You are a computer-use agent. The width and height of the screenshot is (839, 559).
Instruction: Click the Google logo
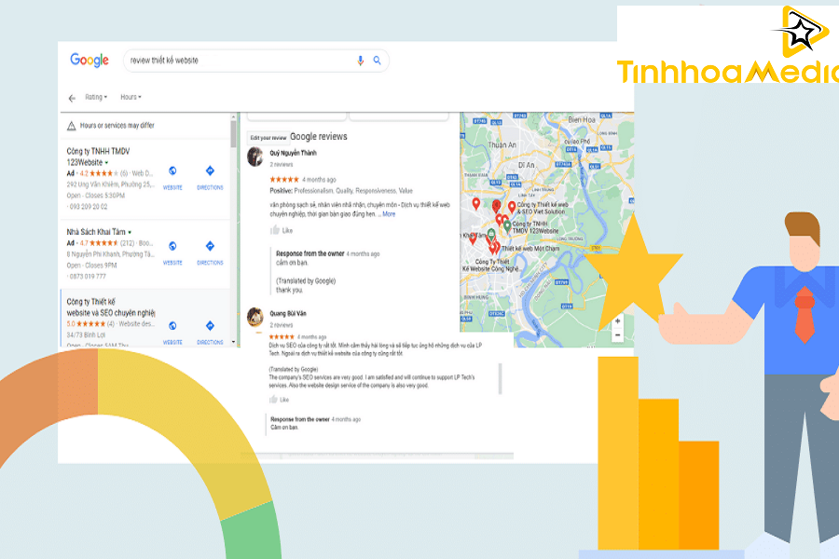(x=89, y=61)
